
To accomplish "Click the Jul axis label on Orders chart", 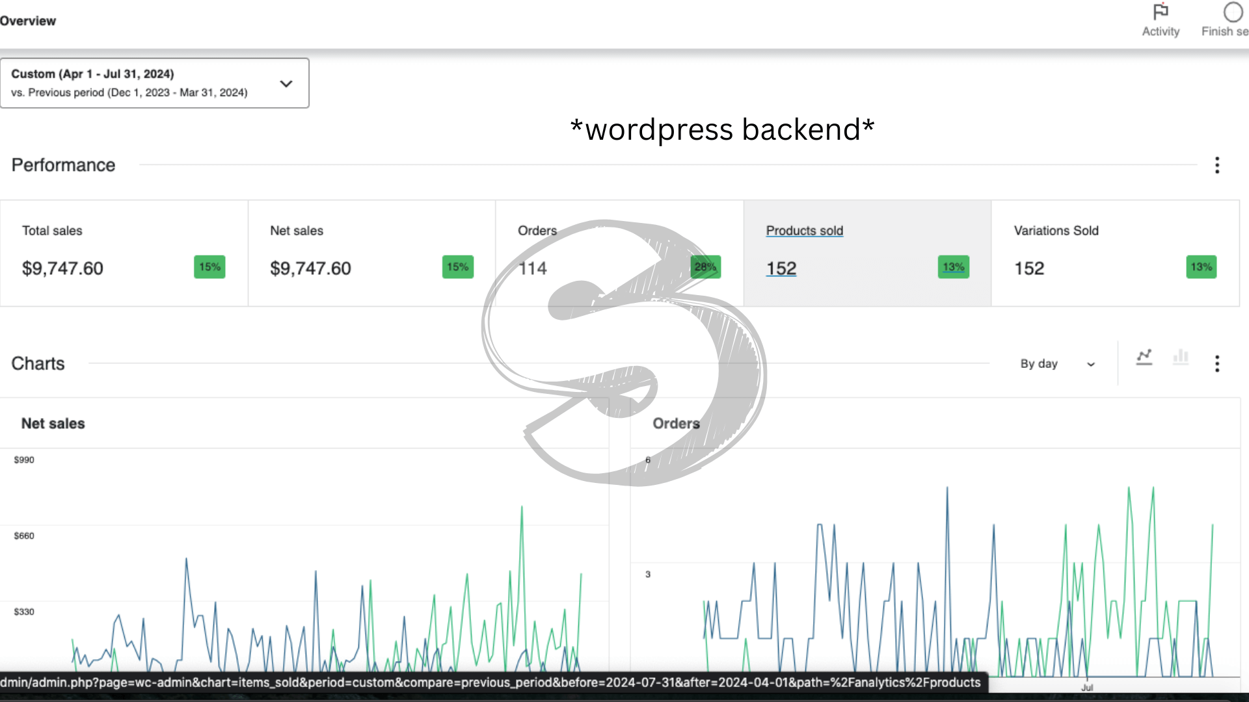I will [1087, 688].
